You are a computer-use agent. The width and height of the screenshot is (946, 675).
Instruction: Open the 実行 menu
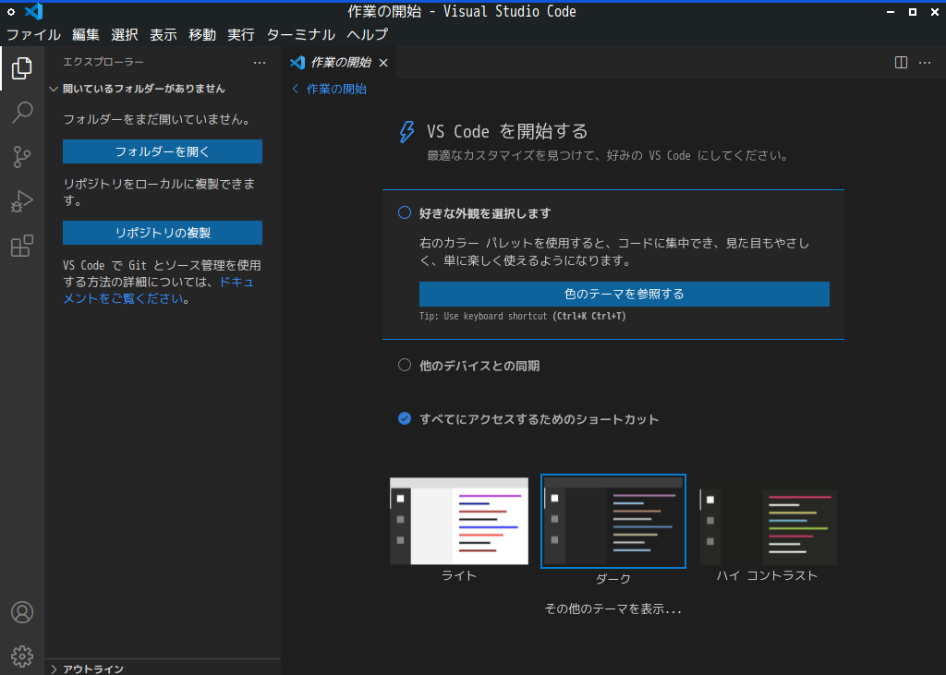(241, 35)
